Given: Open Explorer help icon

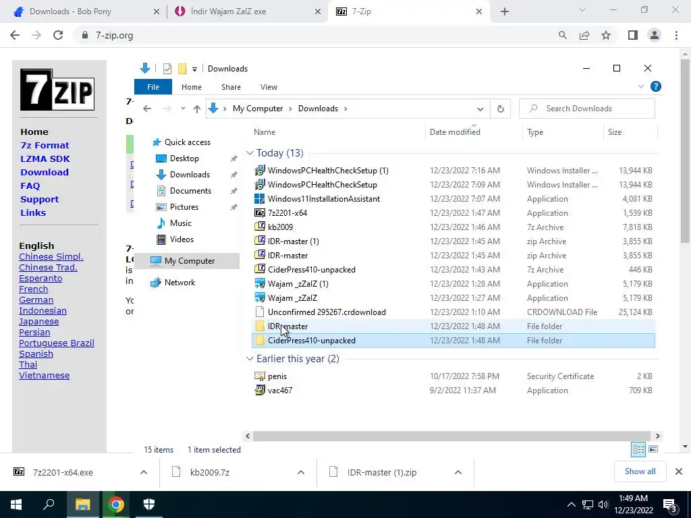Looking at the screenshot, I should [656, 87].
